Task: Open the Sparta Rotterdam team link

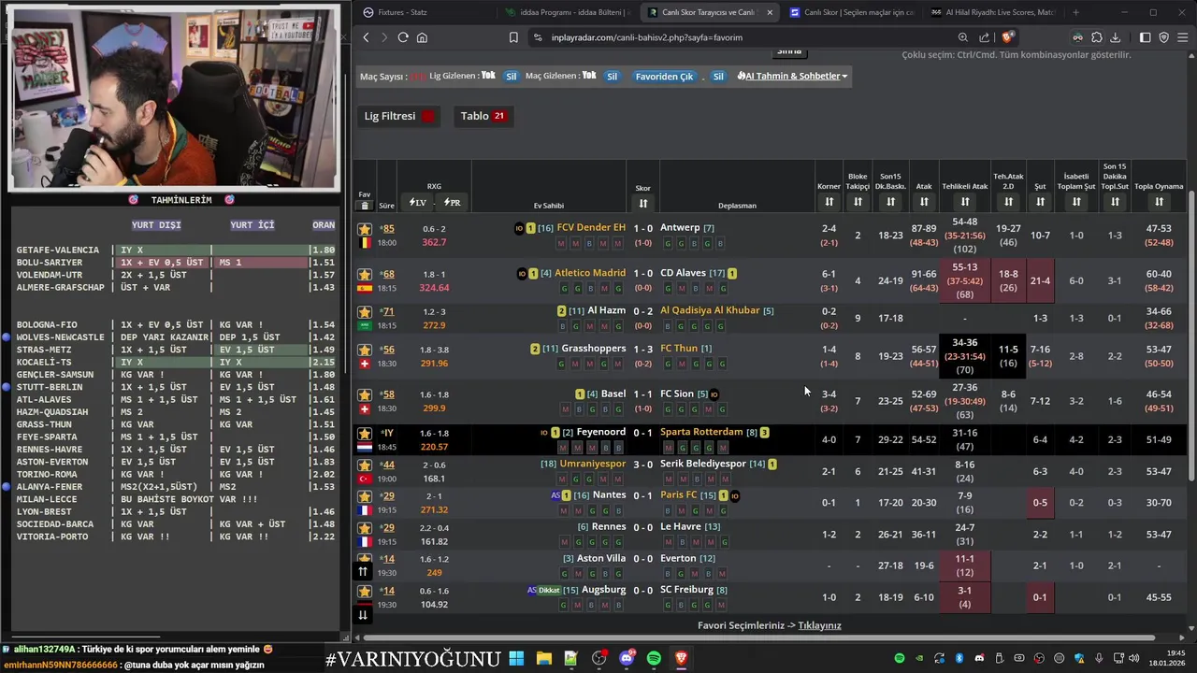Action: coord(701,432)
